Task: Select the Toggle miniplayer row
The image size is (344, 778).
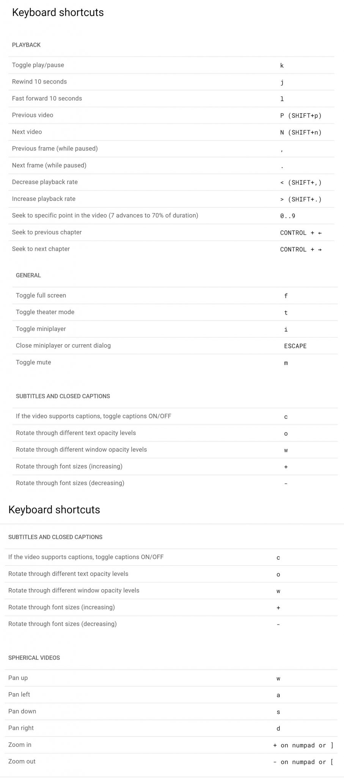Action: pos(41,329)
